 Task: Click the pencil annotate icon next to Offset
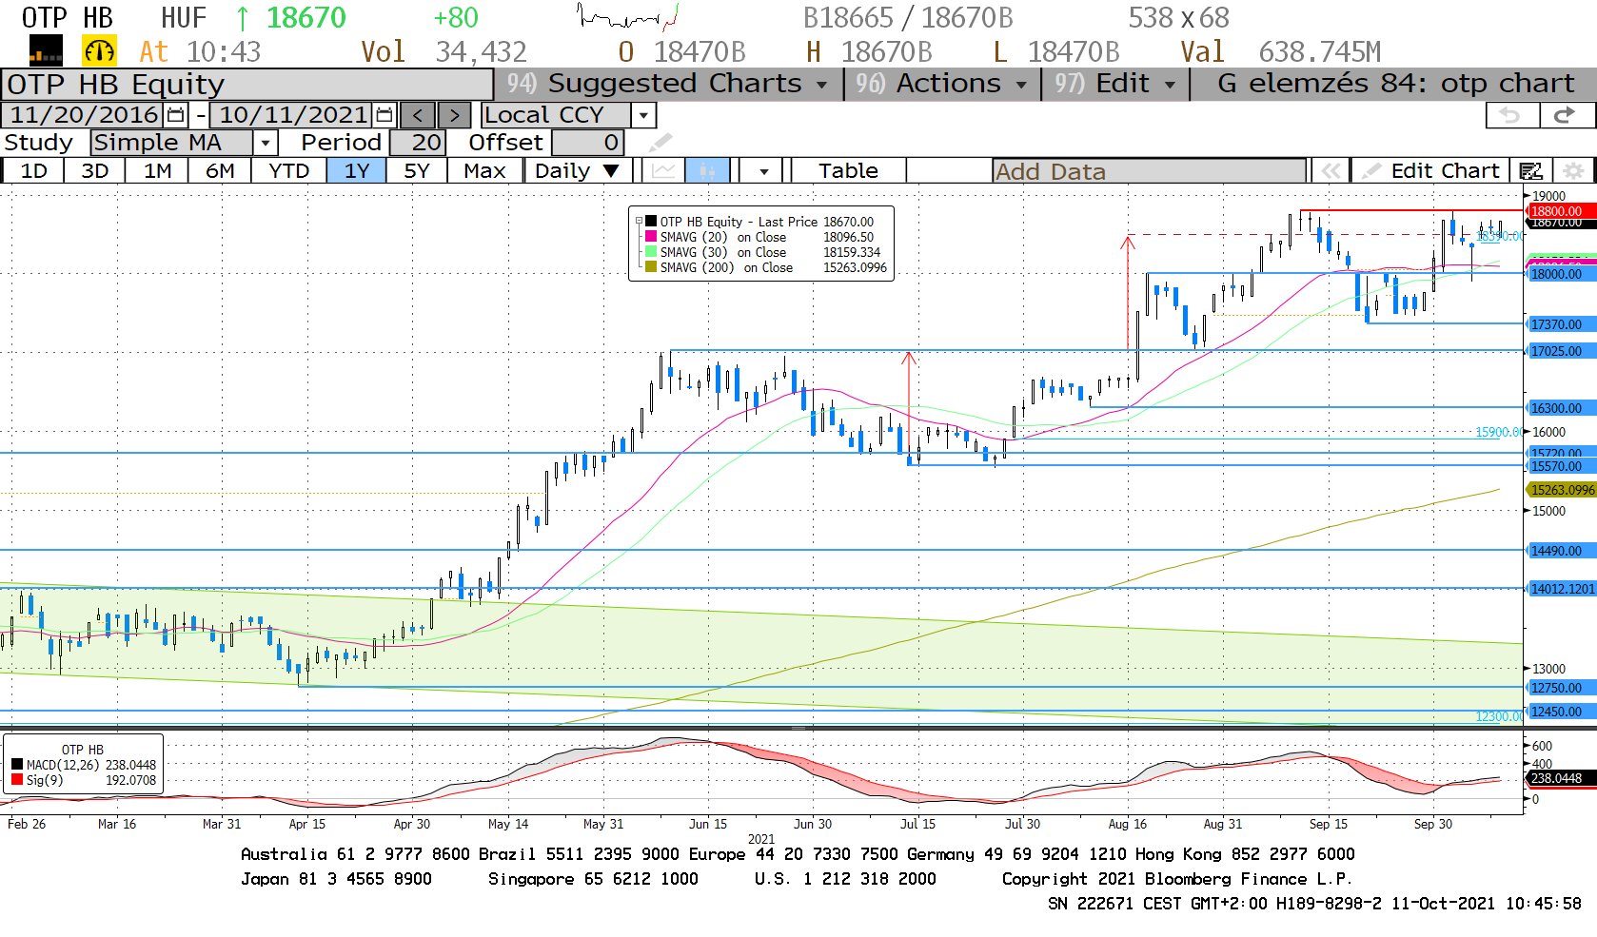(x=660, y=143)
